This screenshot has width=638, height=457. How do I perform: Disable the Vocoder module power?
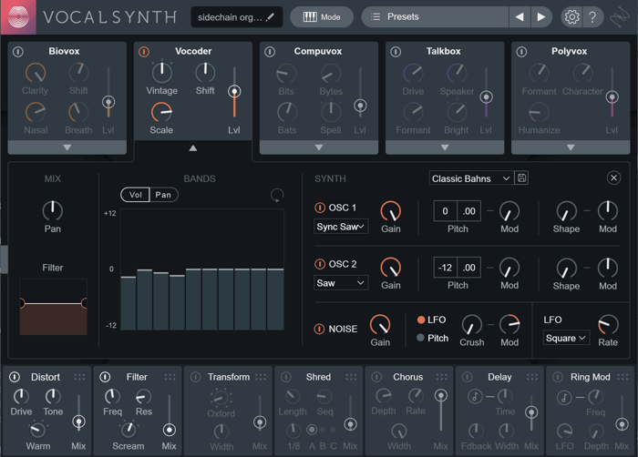tap(144, 52)
